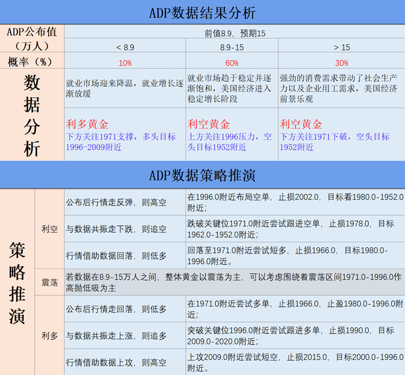Click the '概率（%）' row label
This screenshot has height=375, width=405.
(32, 60)
